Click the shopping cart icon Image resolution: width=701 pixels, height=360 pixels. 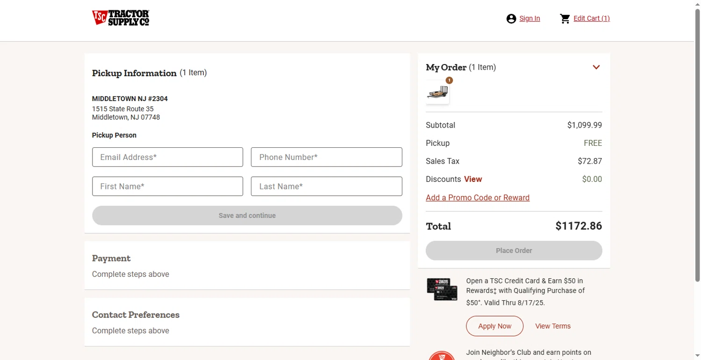(565, 19)
